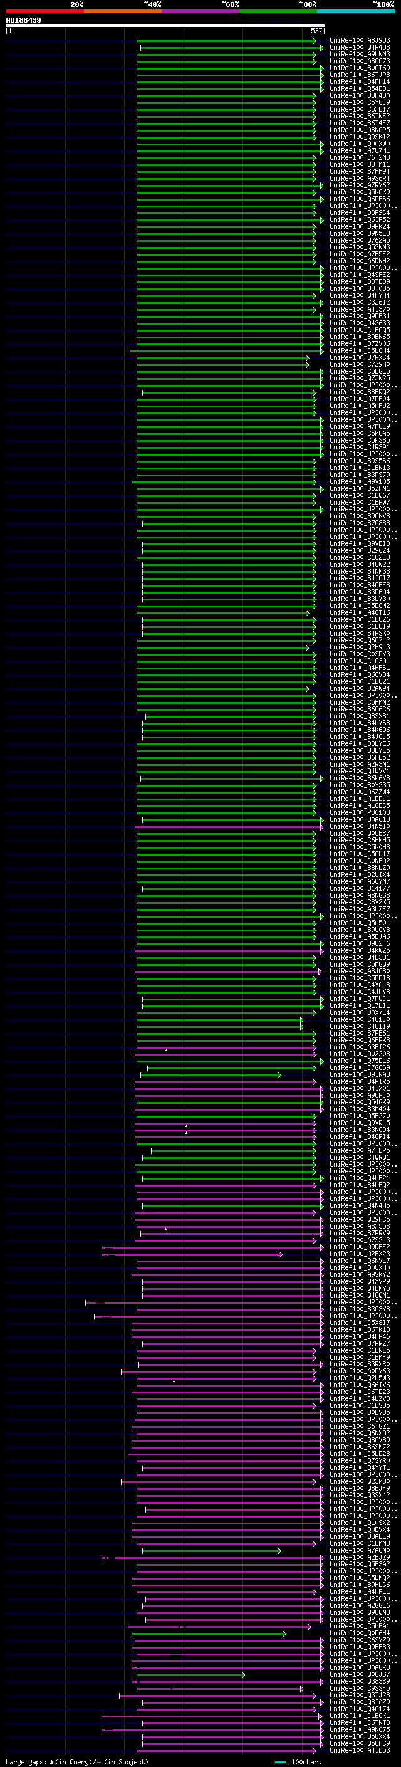
Task: Select the UniRef100_Q383S9 label
Action: point(360,1680)
